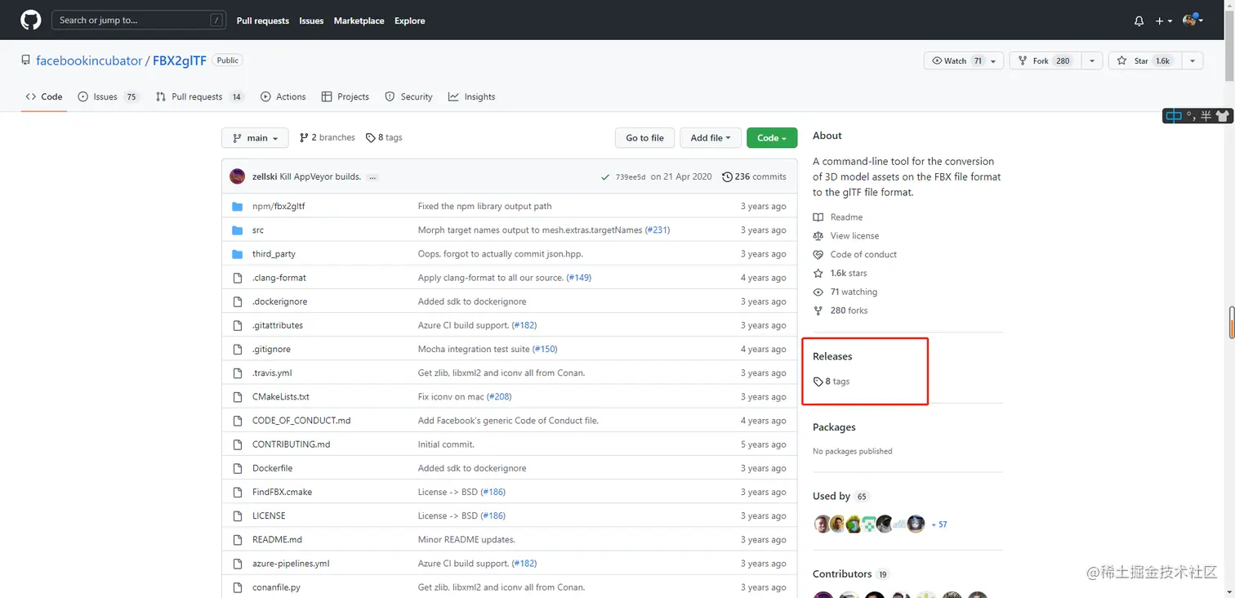Click the folder icon for third_party
The image size is (1235, 598).
238,254
